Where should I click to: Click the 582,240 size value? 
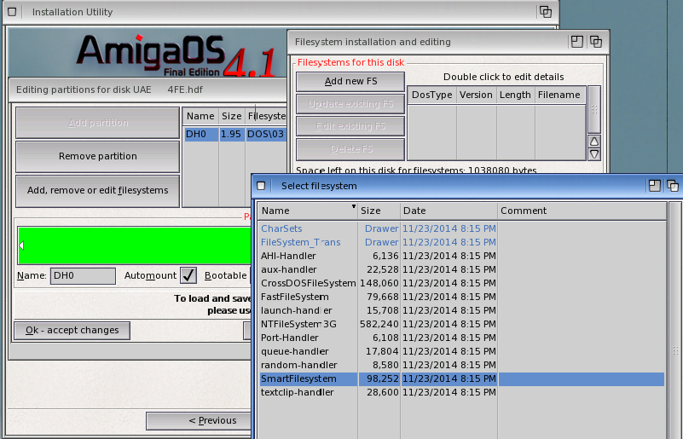pyautogui.click(x=379, y=324)
